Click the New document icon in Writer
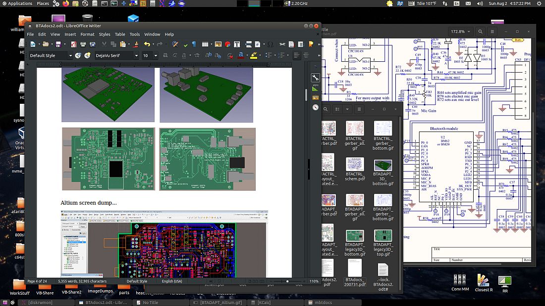545x306 pixels. 33,44
